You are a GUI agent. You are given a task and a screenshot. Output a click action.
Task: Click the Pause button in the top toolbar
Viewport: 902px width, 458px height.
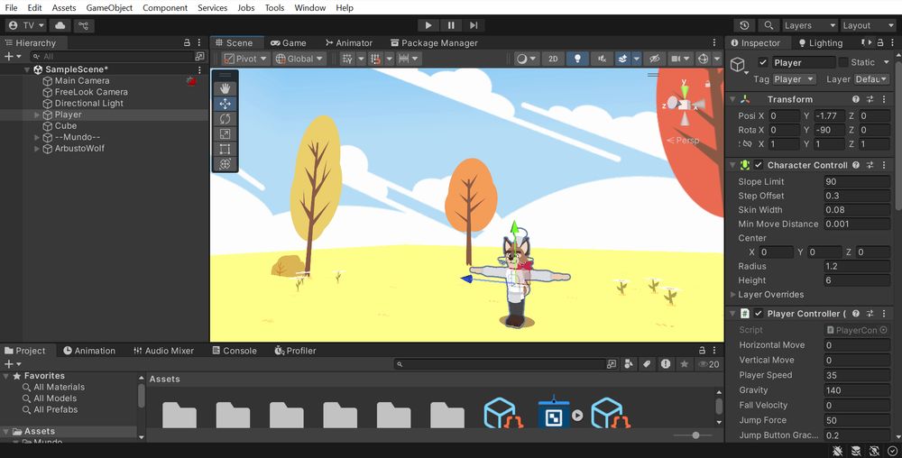[x=451, y=25]
